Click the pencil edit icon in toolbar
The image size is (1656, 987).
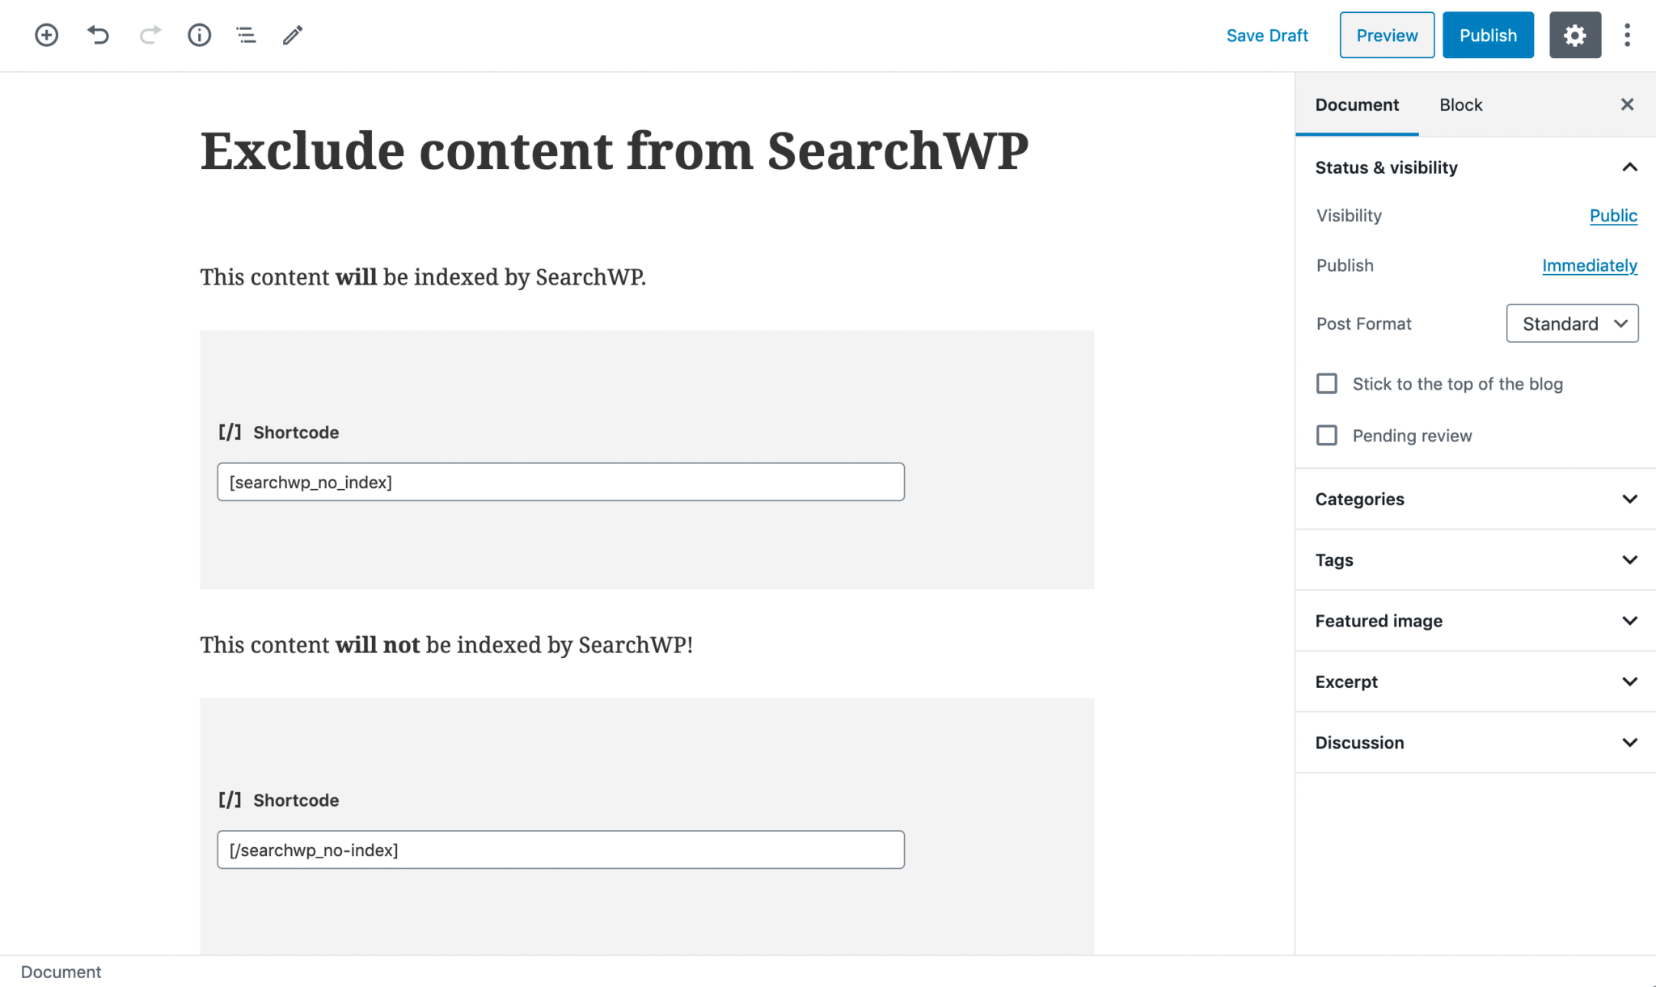coord(291,36)
